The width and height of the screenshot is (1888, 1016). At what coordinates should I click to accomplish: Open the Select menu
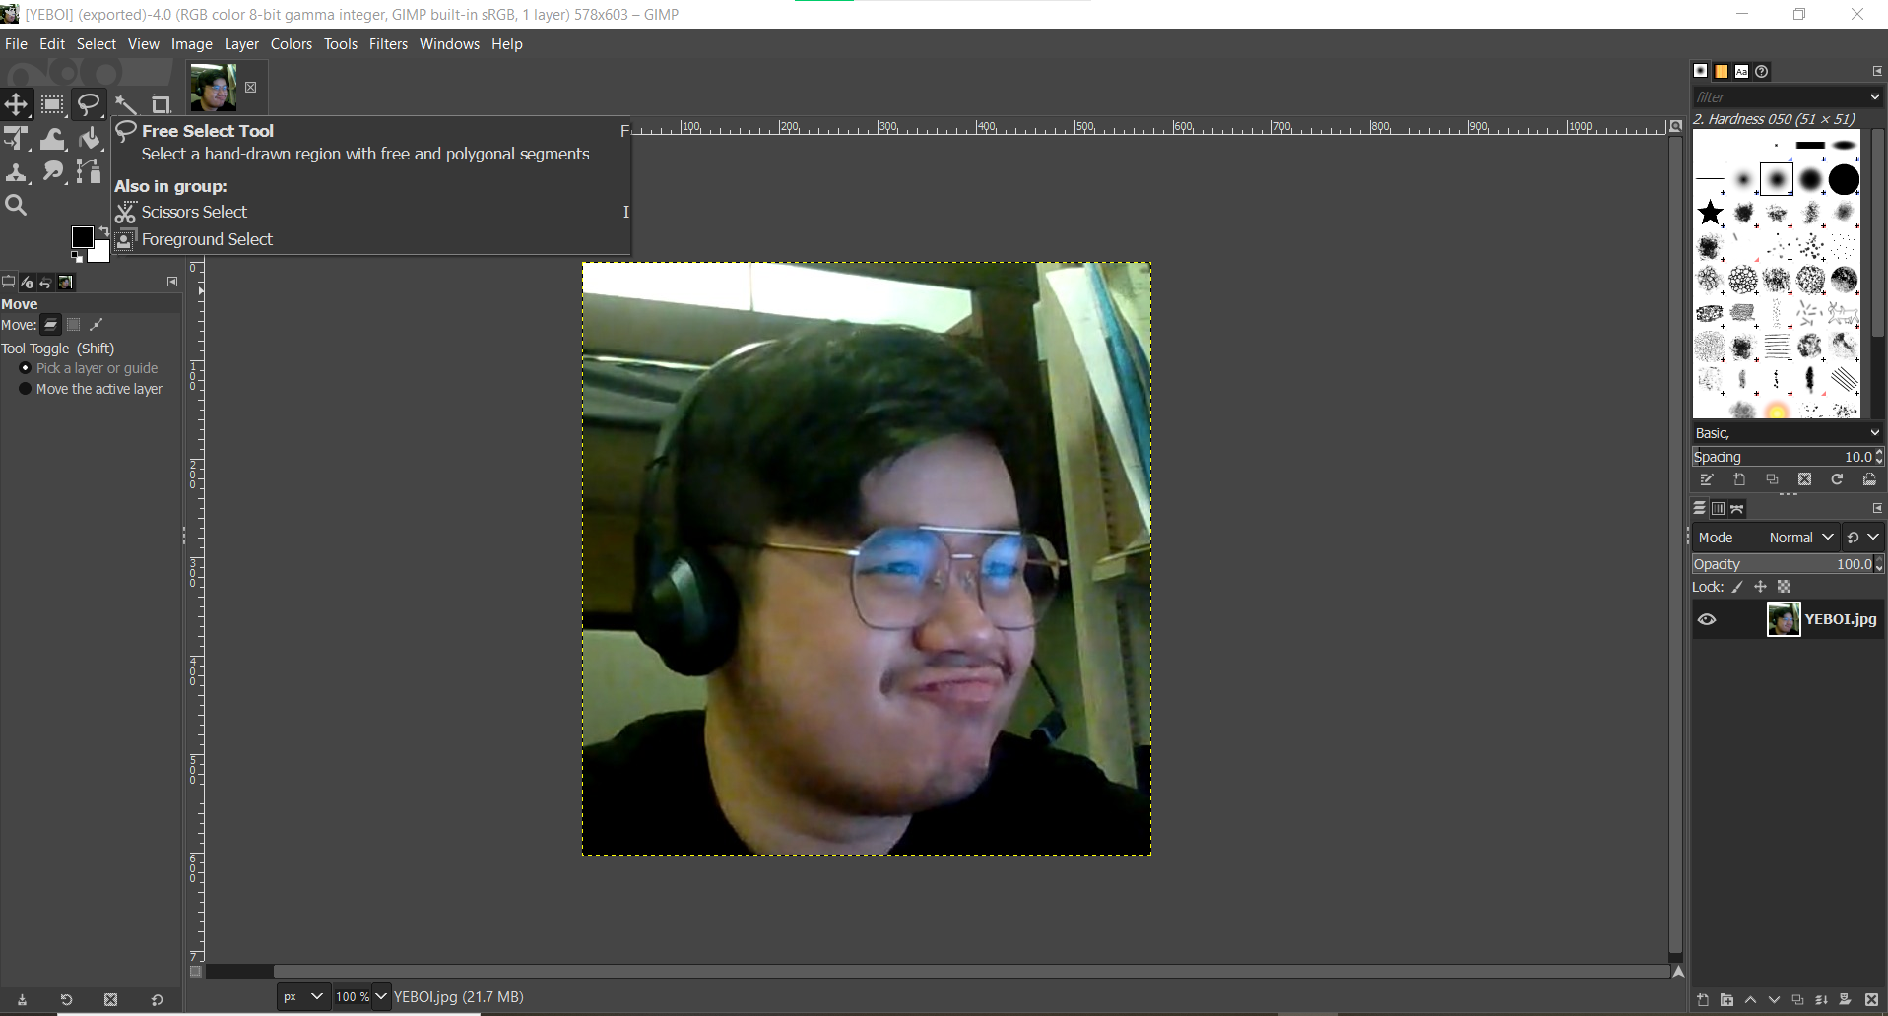pos(97,44)
